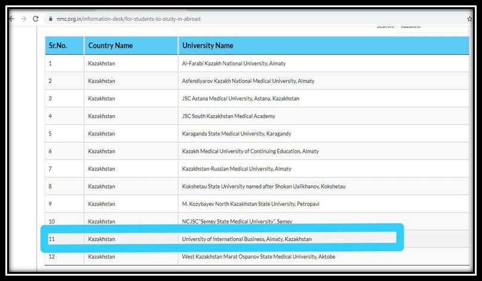Viewport: 482px width, 281px height.
Task: Click the browser forward arrow
Action: click(23, 19)
